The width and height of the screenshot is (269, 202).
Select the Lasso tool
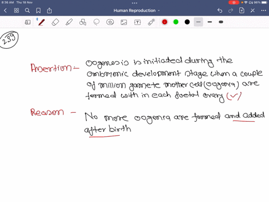click(96, 22)
